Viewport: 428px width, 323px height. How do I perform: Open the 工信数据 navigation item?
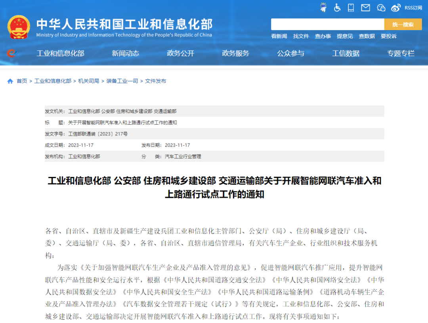[346, 53]
